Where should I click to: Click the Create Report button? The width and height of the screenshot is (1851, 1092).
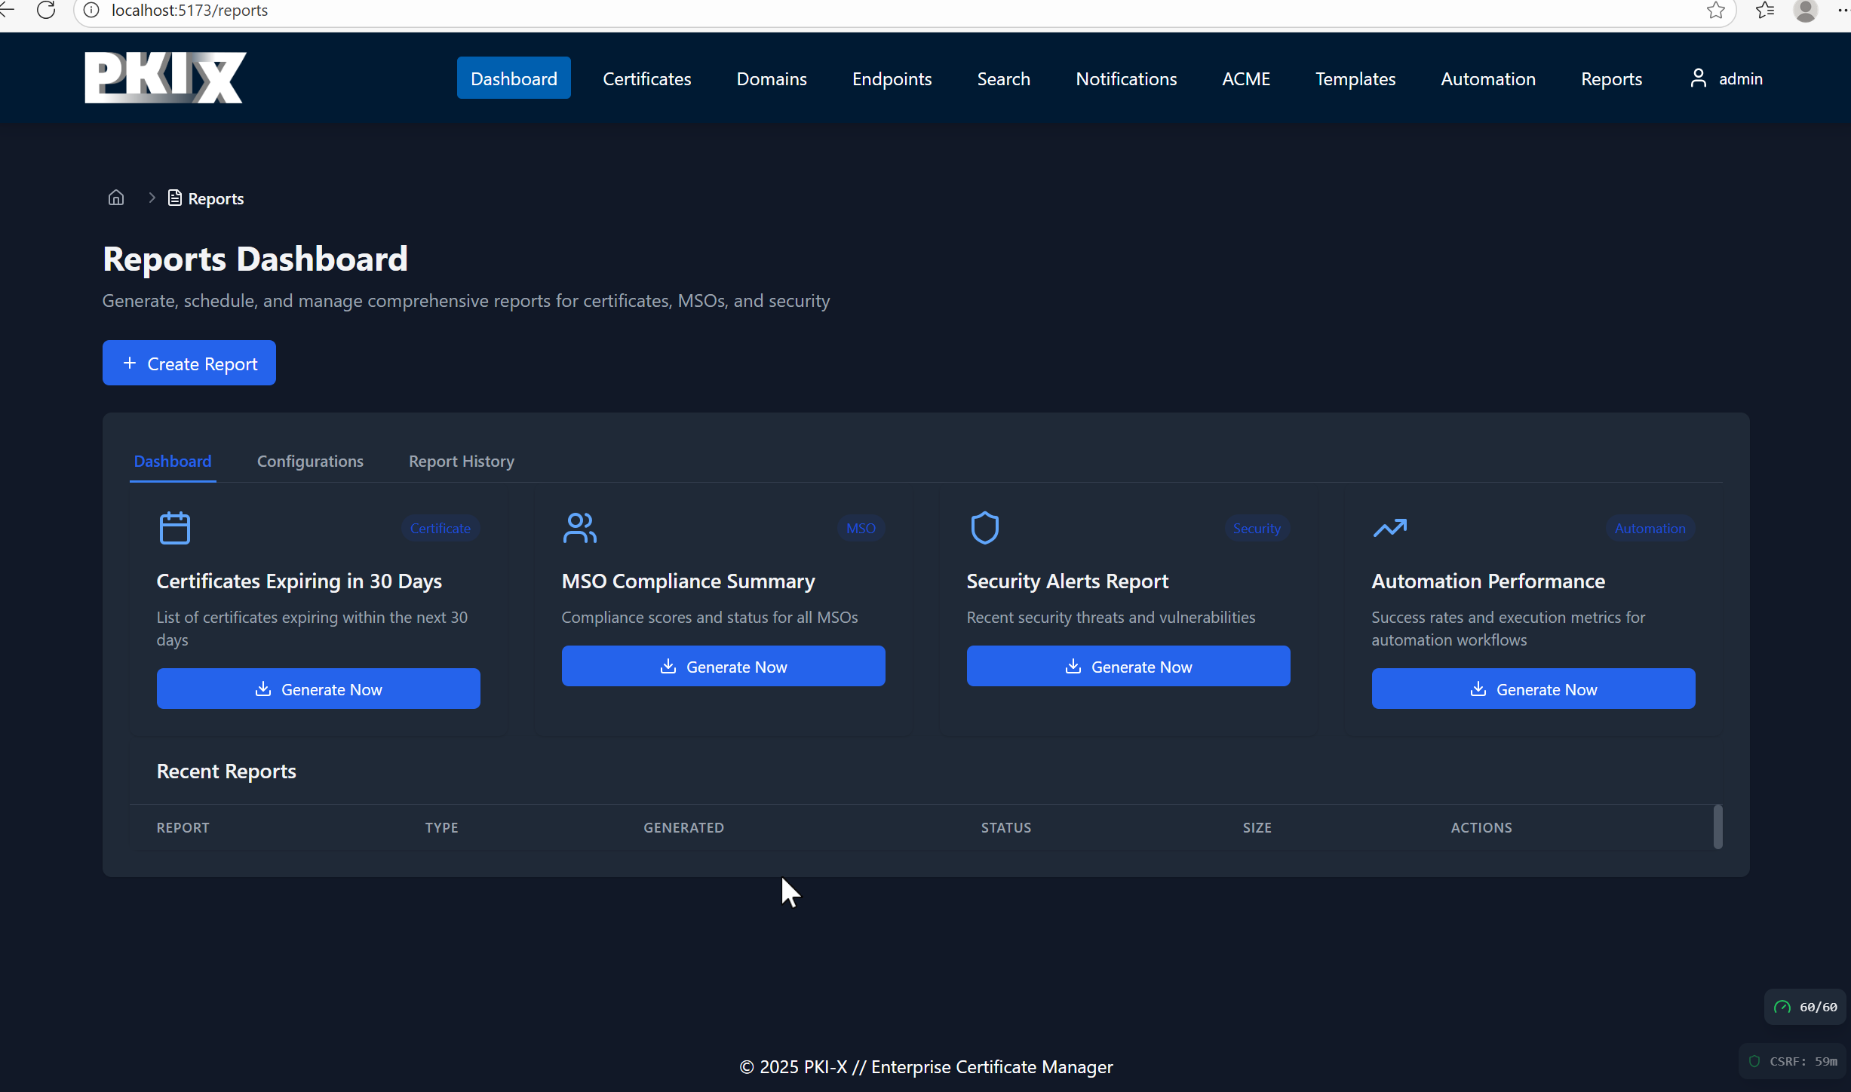click(189, 363)
